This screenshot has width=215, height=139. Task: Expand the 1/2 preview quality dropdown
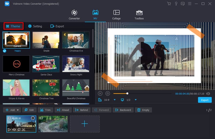tap(135, 100)
